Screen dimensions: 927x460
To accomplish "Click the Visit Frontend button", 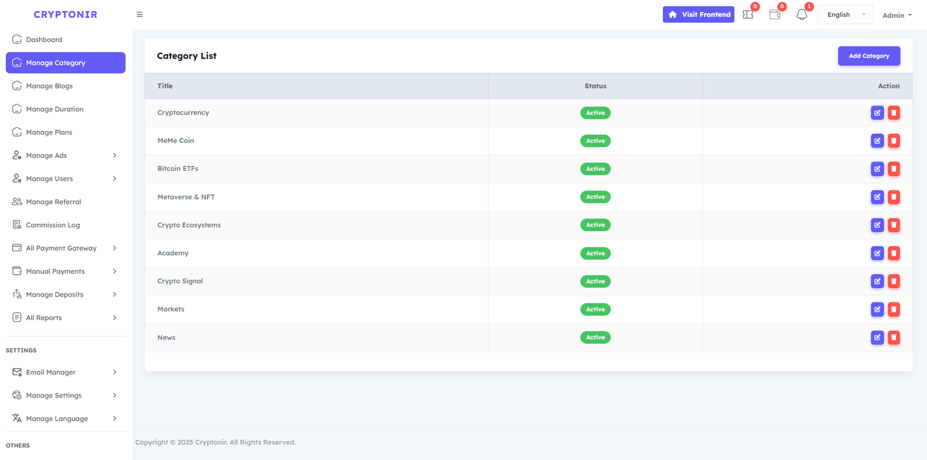I will coord(698,14).
